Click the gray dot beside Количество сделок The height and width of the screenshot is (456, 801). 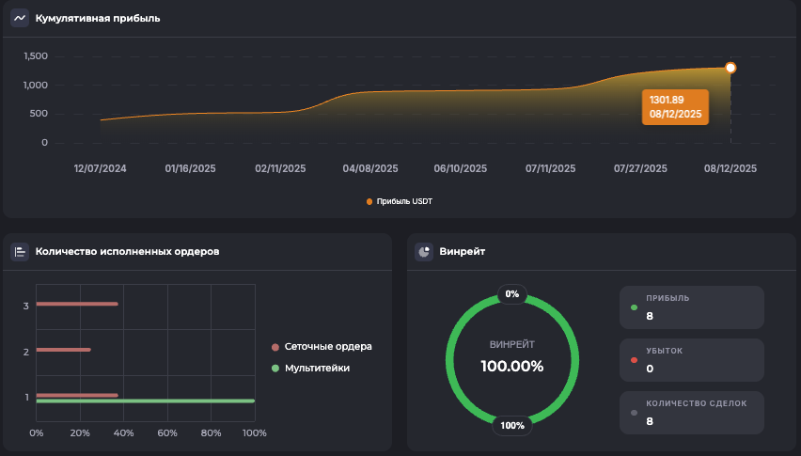634,413
